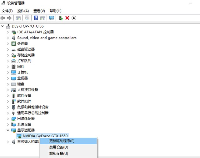Expand the 网络适配器 category
Image resolution: width=200 pixels, height=158 pixels.
coord(8,119)
